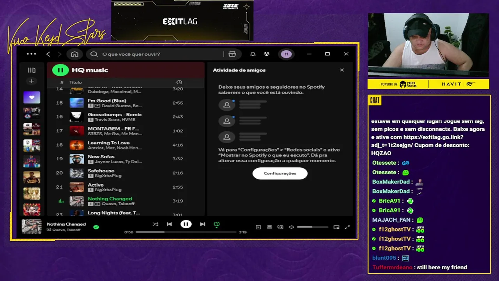Expand Your Library sidebar
Screen dimensions: 499x281
(32, 70)
